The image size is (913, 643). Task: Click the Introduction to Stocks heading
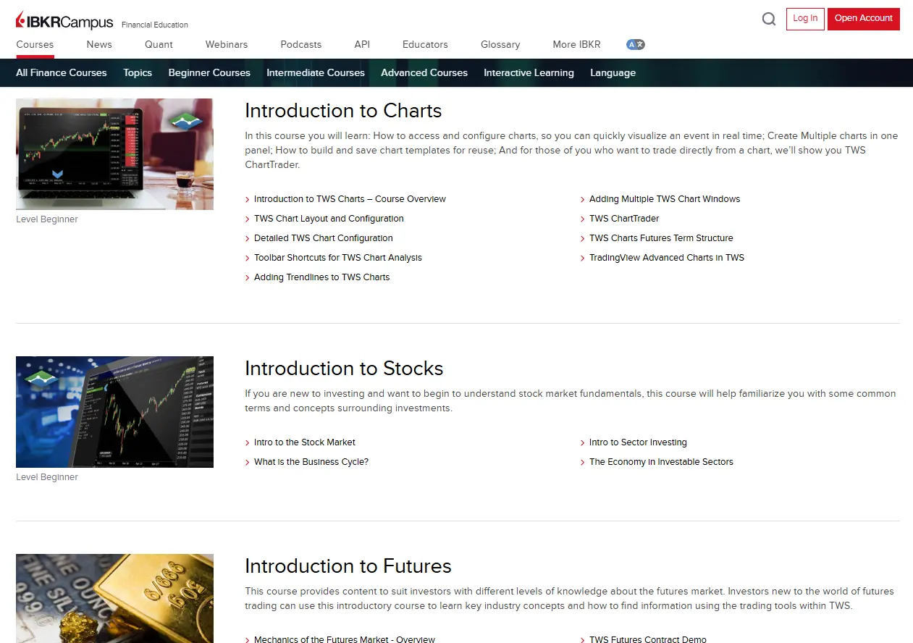pos(344,369)
